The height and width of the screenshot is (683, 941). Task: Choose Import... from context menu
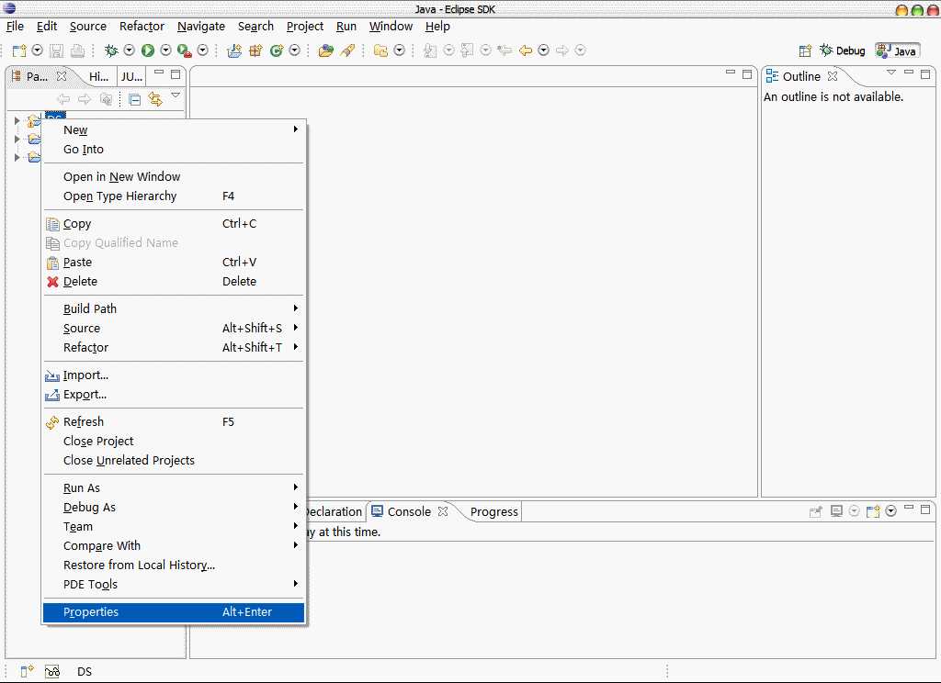coord(174,375)
